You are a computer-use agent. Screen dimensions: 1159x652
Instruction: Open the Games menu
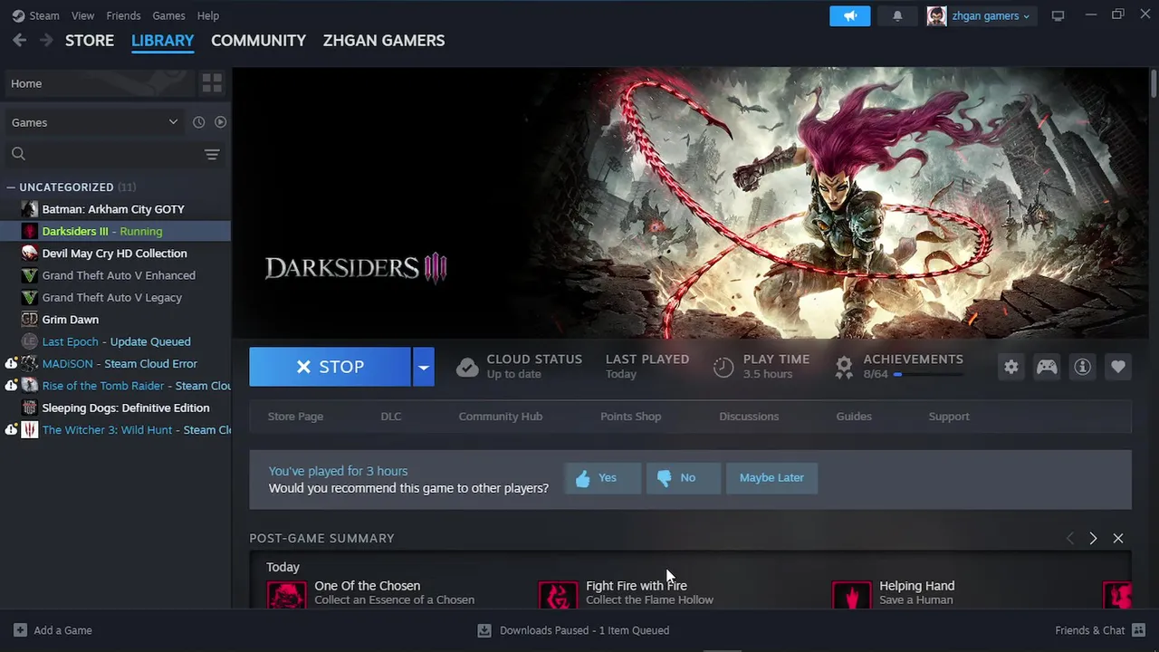[168, 15]
